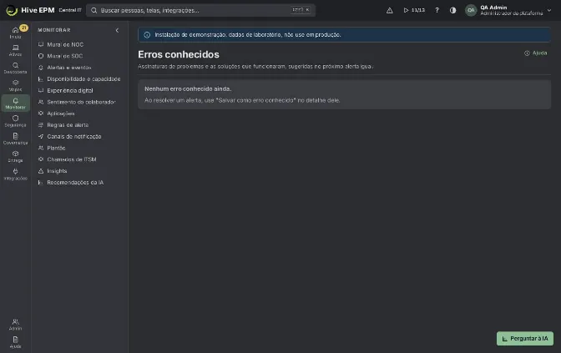This screenshot has width=561, height=353.
Task: Open the Início home icon in left rail
Action: coord(15,33)
